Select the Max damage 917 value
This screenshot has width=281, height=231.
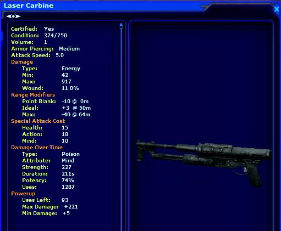pos(67,82)
